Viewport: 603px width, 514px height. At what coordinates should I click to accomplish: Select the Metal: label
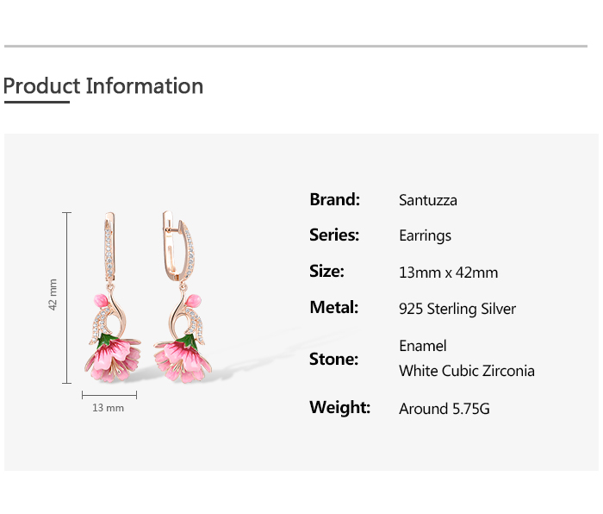(333, 307)
